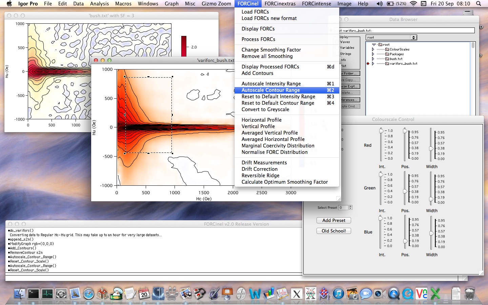Screen dimensions: 488x305
Task: Click the Wi-Fi status icon
Action: (413, 4)
